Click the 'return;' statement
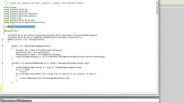The height and width of the screenshot is (103, 184). [23, 72]
